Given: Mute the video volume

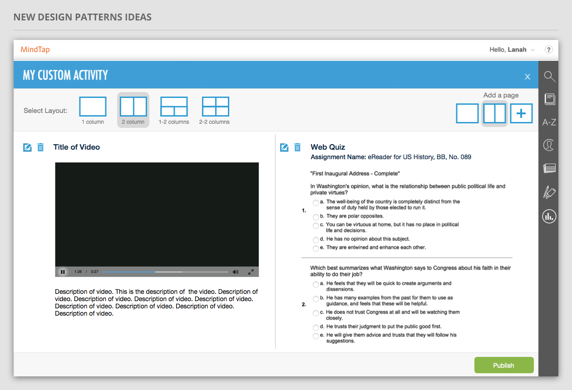Looking at the screenshot, I should (236, 272).
